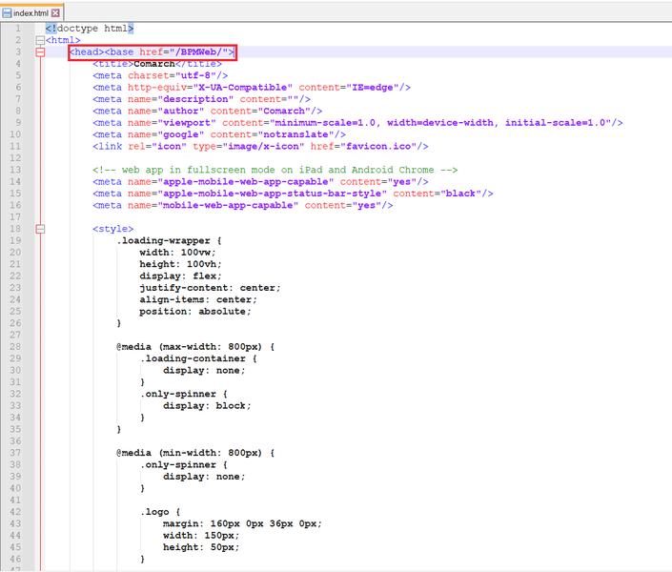
Task: Click the fullscreen mode HTML comment
Action: [x=275, y=170]
